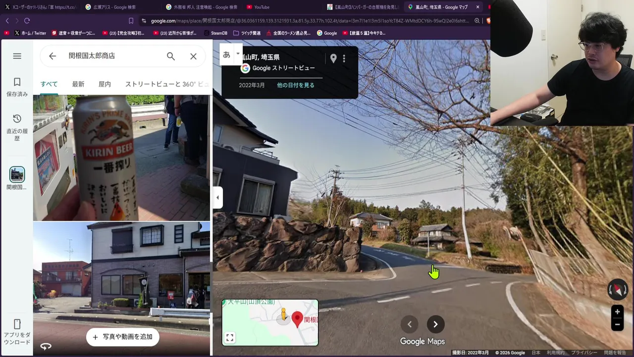Image resolution: width=634 pixels, height=357 pixels.
Task: Open プライバシー privacy link
Action: coord(584,353)
